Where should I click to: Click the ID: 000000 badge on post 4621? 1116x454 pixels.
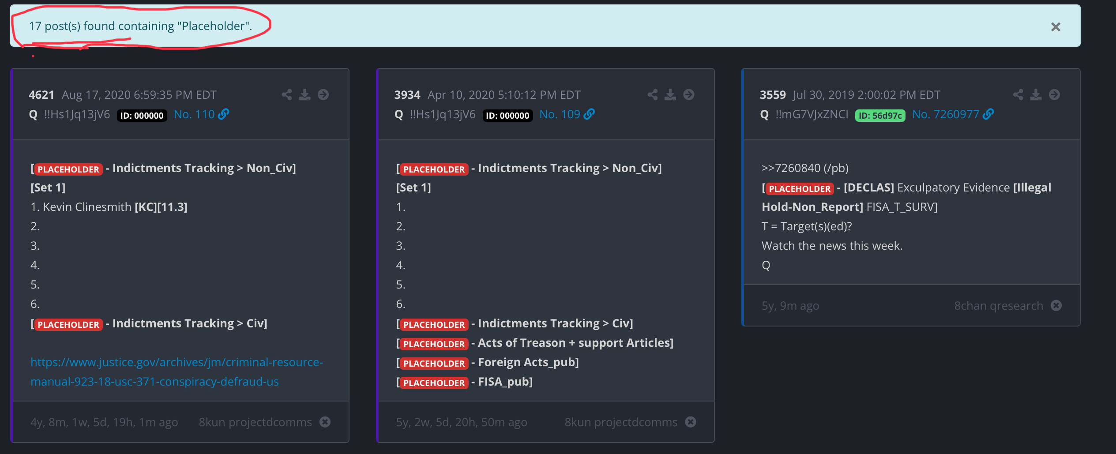click(142, 116)
